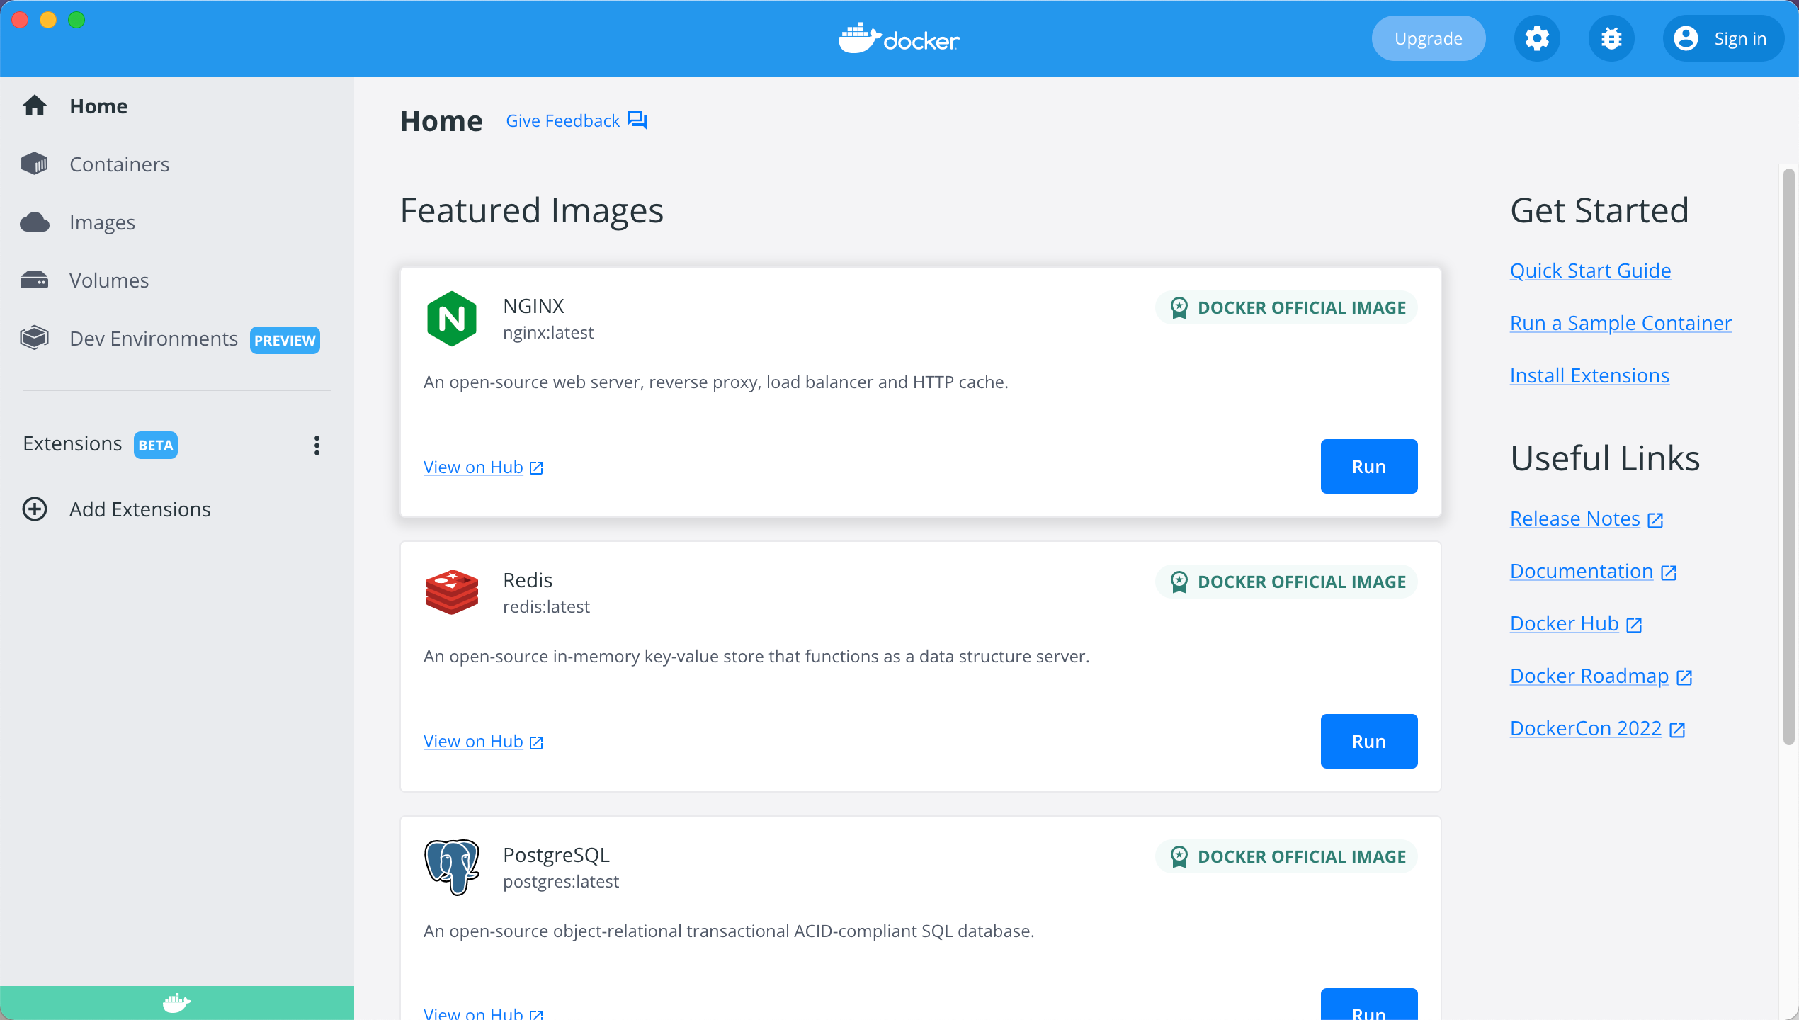Open settings with the gear icon
Screen dimensions: 1799x1020
tap(1536, 38)
